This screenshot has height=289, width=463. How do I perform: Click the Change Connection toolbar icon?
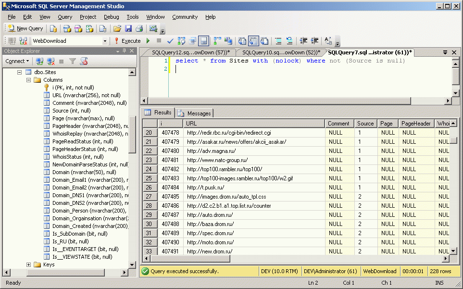pyautogui.click(x=23, y=41)
